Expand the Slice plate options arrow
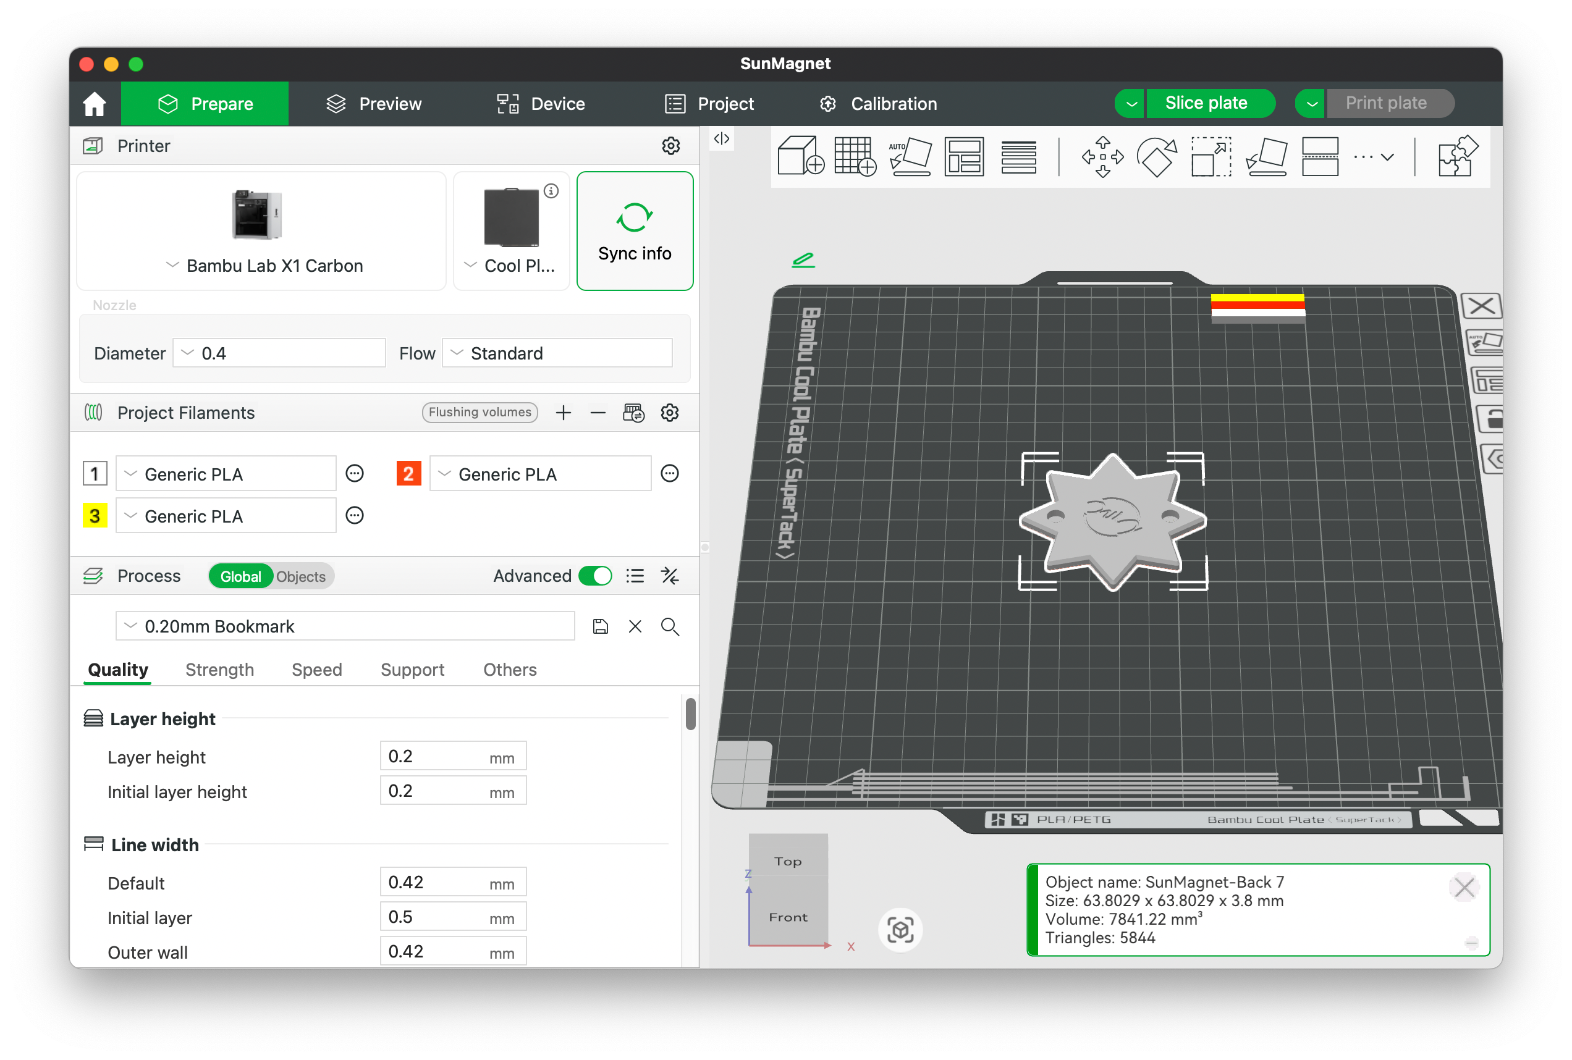1572x1060 pixels. tap(1130, 103)
